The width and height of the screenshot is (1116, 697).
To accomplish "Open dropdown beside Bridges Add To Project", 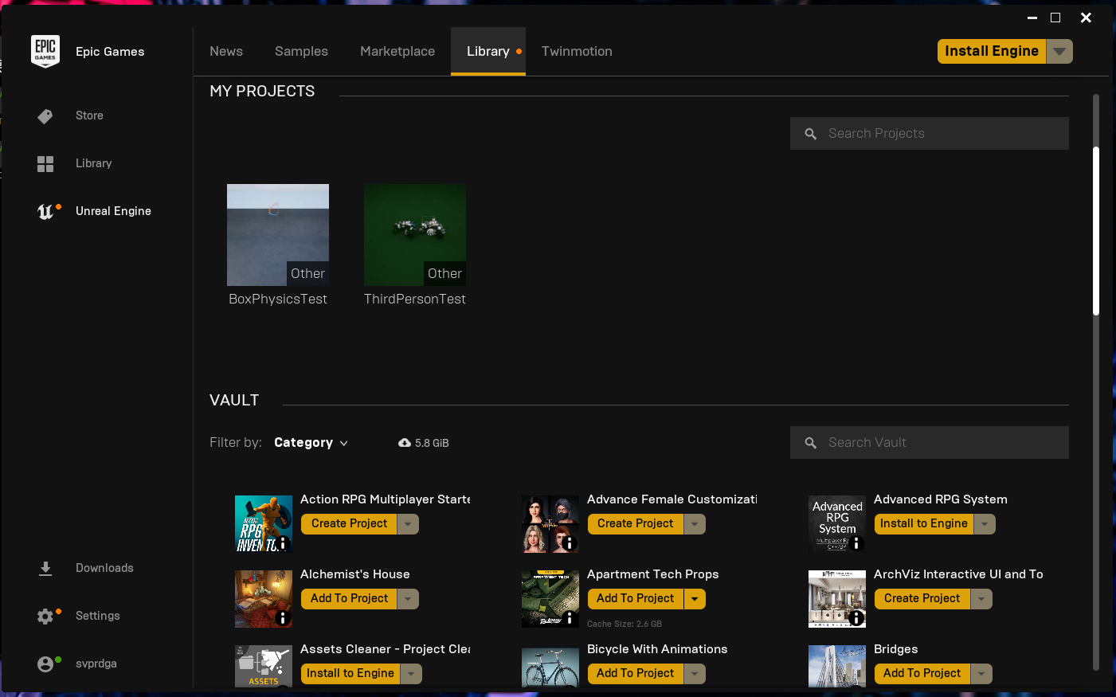I will pos(981,674).
